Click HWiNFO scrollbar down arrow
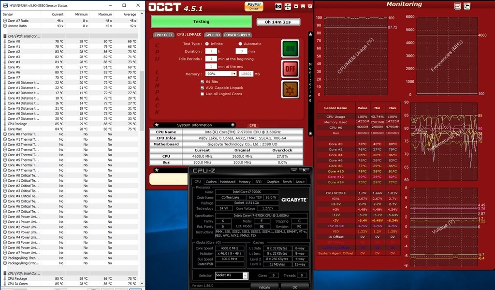 (x=142, y=283)
